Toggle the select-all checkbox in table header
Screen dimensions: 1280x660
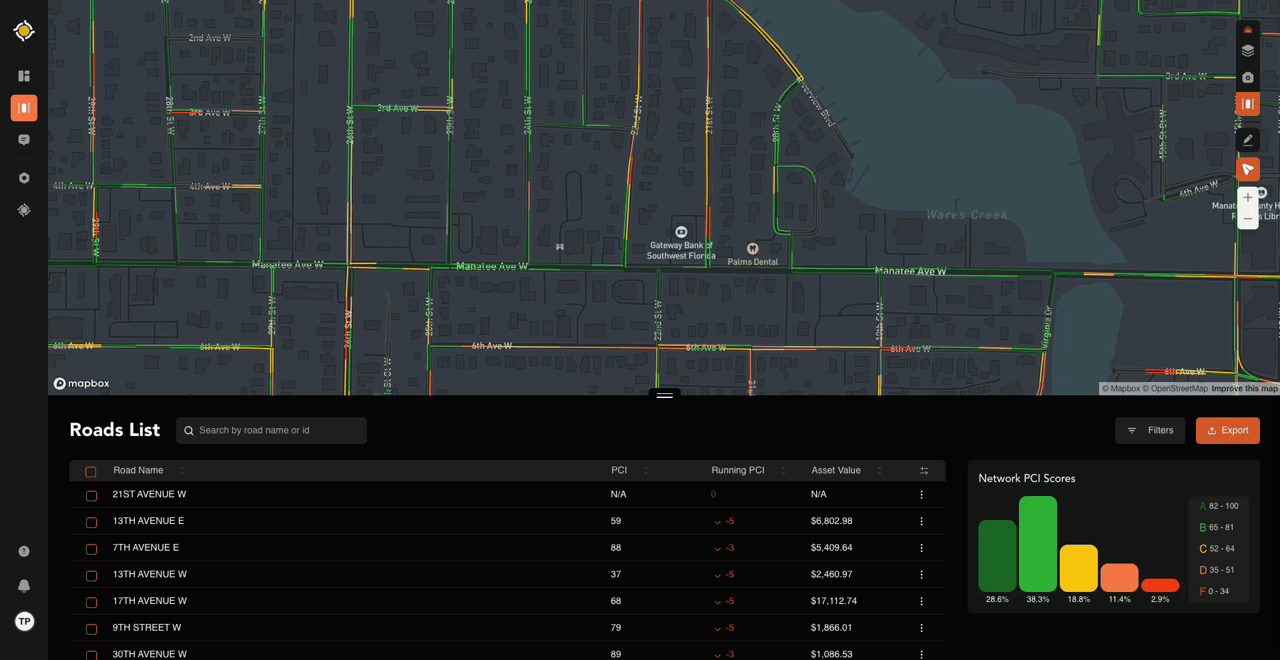[x=91, y=471]
